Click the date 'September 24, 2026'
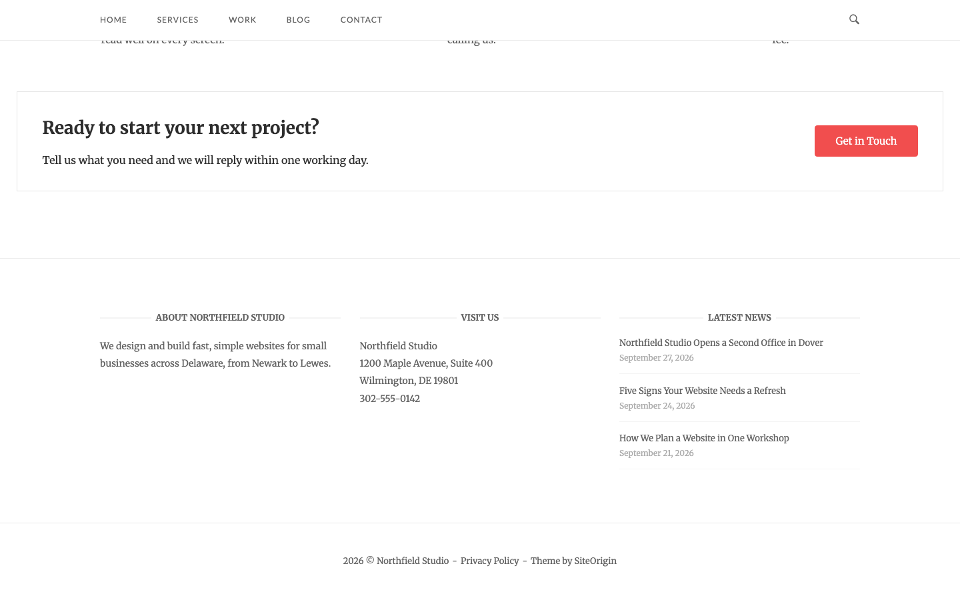960x600 pixels. pyautogui.click(x=657, y=406)
